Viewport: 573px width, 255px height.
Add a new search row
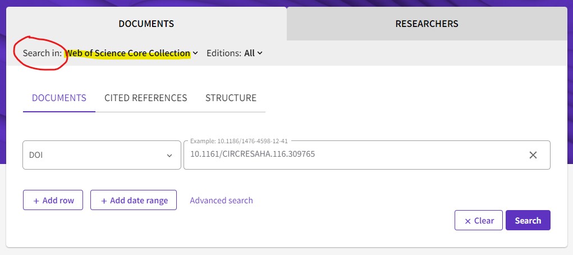click(53, 201)
